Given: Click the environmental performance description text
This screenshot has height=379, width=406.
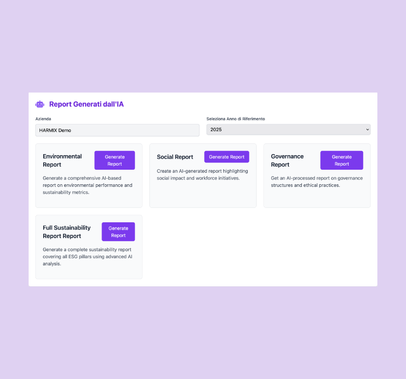Looking at the screenshot, I should point(87,185).
